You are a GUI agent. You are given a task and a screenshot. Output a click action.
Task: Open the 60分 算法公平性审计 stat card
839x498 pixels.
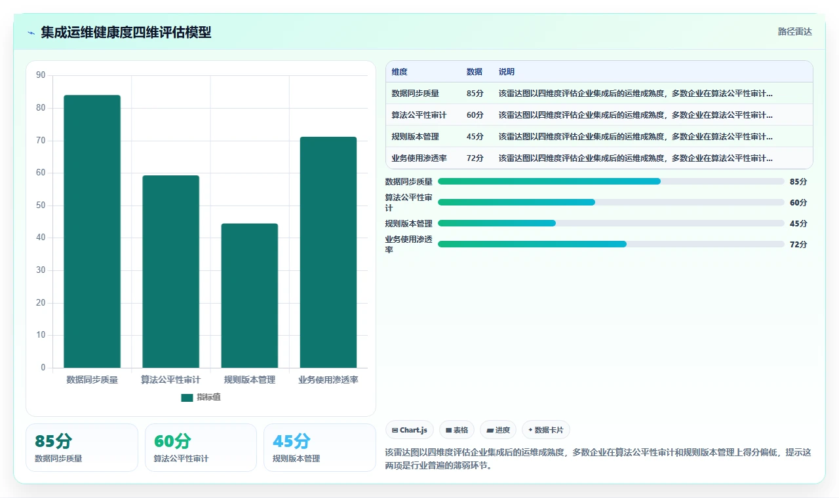click(x=201, y=448)
